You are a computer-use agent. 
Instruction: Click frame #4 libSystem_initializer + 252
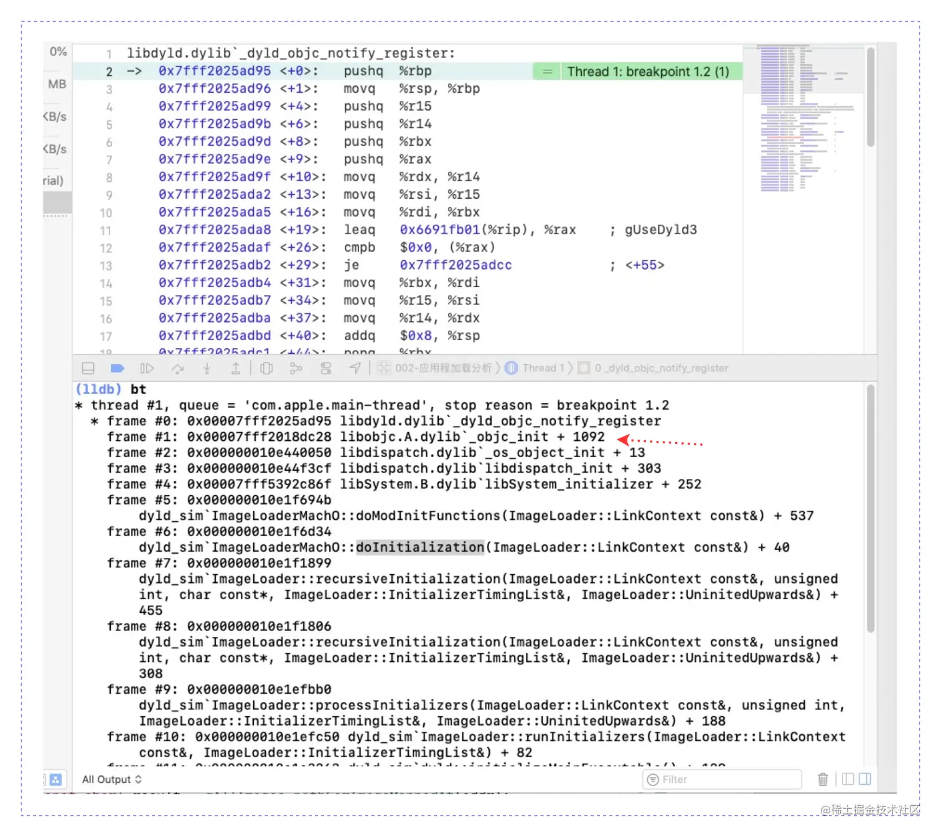[404, 484]
